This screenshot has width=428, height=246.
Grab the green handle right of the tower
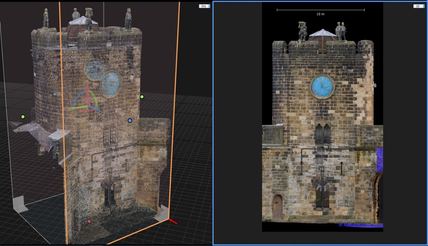tap(142, 97)
